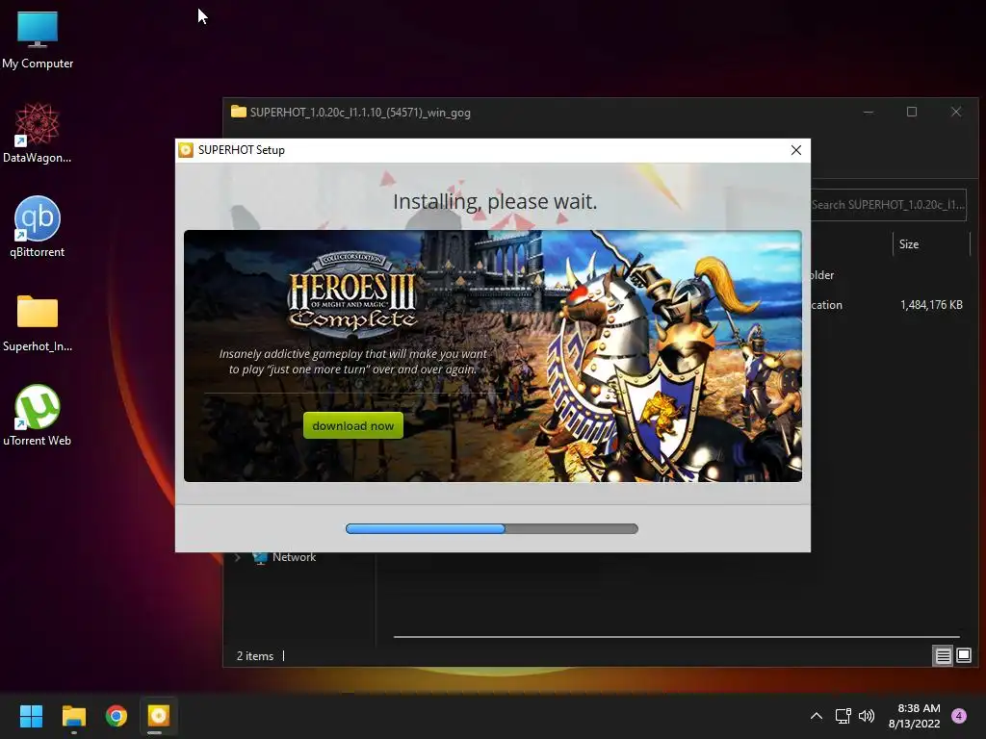Click the folder icon in Explorer title
This screenshot has width=986, height=739.
pyautogui.click(x=239, y=112)
